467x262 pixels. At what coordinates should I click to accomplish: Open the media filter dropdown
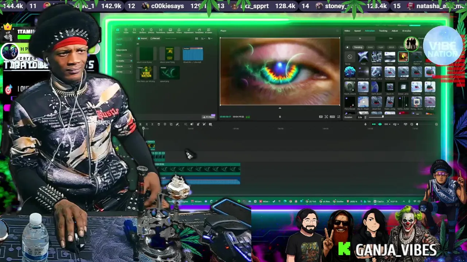pos(210,39)
